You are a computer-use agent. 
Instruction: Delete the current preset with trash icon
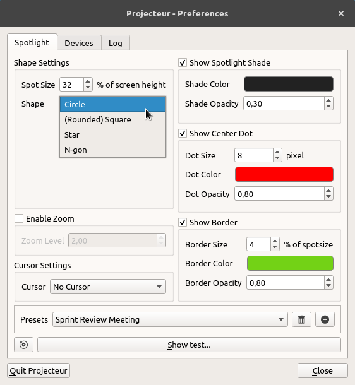point(301,319)
